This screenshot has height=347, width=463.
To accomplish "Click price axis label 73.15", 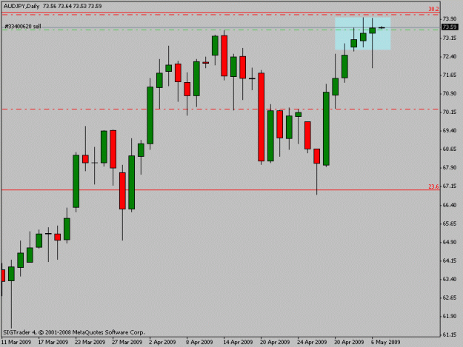I will click(450, 38).
